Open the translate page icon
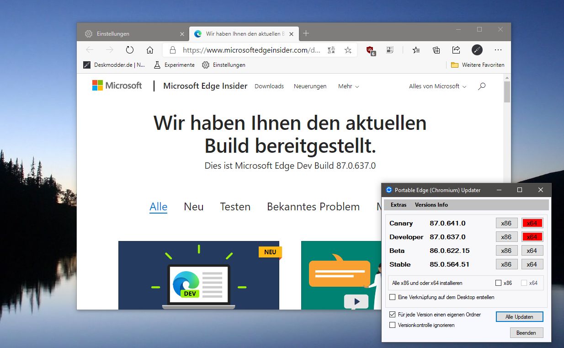 coord(332,50)
